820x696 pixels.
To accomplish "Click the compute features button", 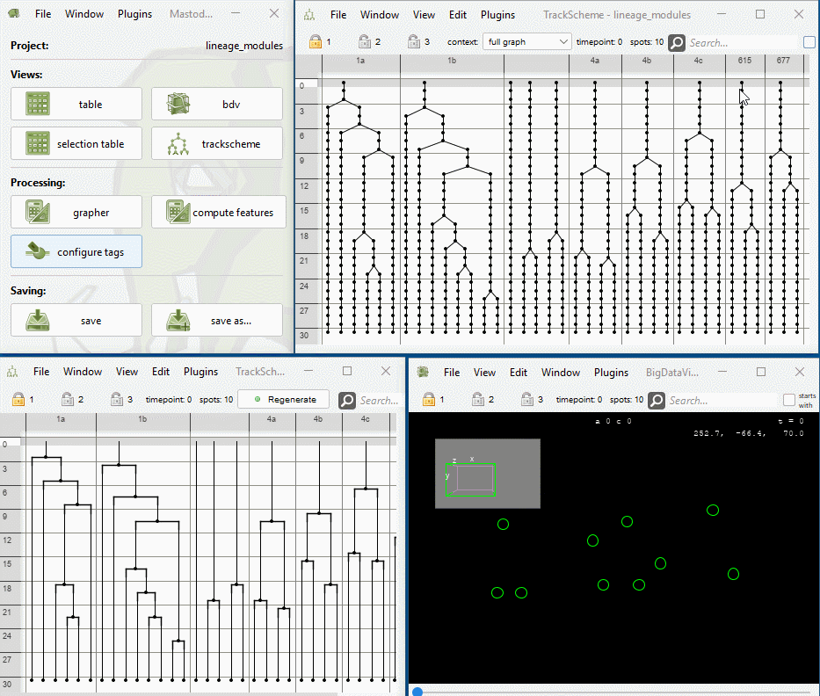I will point(219,212).
